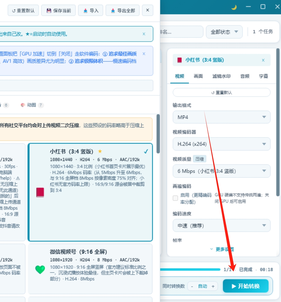The image size is (281, 302).
Task: Click the 已完成 status text
Action: (x=246, y=269)
